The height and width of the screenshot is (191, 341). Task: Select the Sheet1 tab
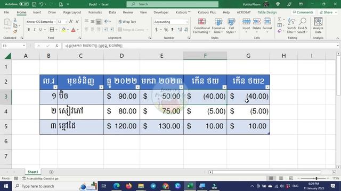33,172
